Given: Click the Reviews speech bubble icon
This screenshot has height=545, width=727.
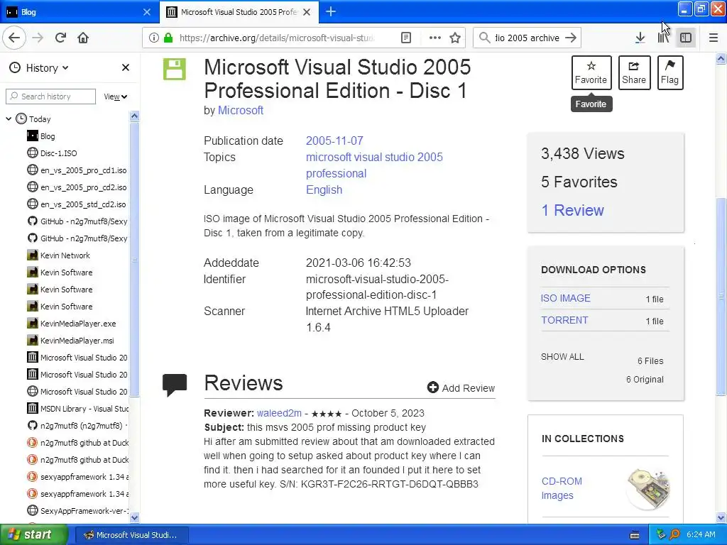Looking at the screenshot, I should click(175, 385).
